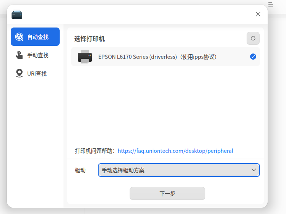Click the 选择打印机 heading text

click(89, 39)
